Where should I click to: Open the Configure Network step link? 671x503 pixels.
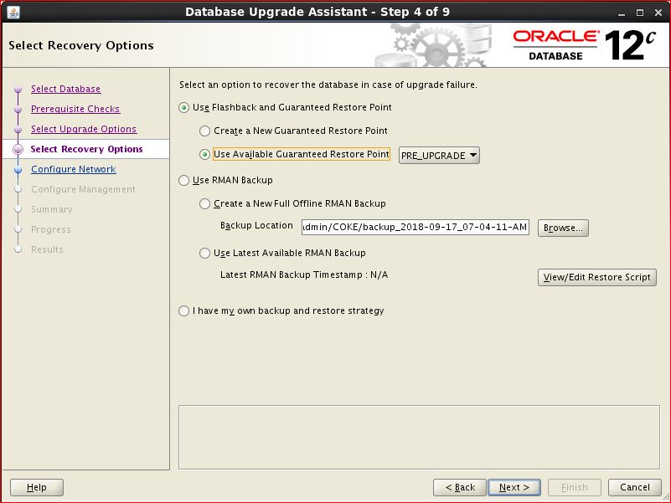(74, 169)
